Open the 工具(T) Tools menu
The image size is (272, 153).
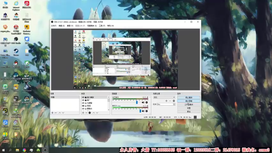(x=102, y=26)
